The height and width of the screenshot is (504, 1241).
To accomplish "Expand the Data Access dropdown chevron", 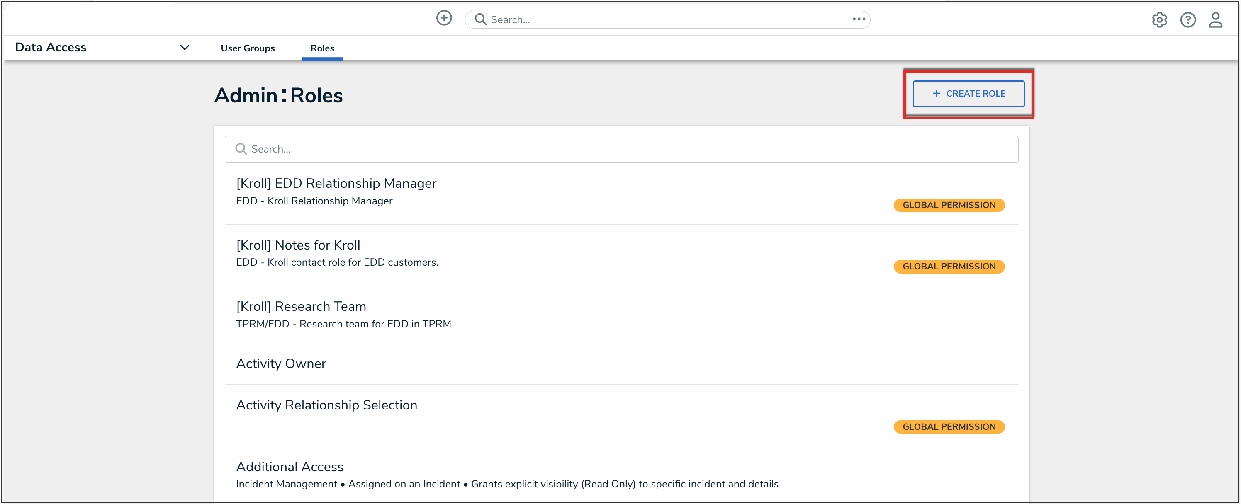I will (185, 47).
